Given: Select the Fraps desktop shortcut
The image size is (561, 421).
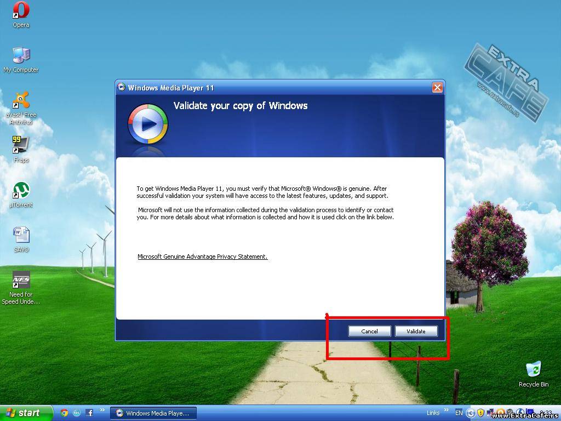Looking at the screenshot, I should click(21, 149).
